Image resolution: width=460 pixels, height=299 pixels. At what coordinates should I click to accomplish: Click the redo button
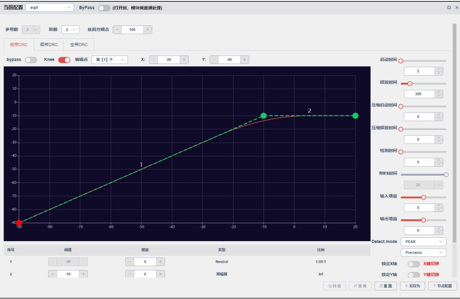360,286
